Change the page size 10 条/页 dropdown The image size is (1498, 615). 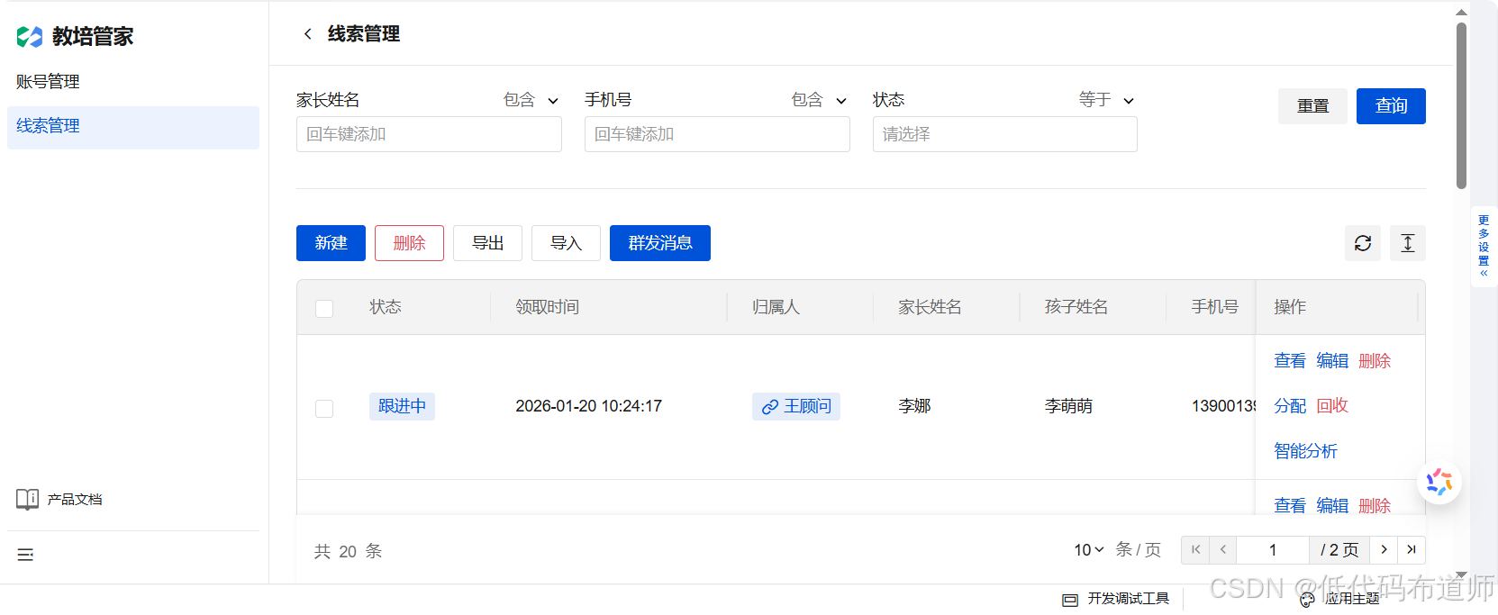(1089, 549)
